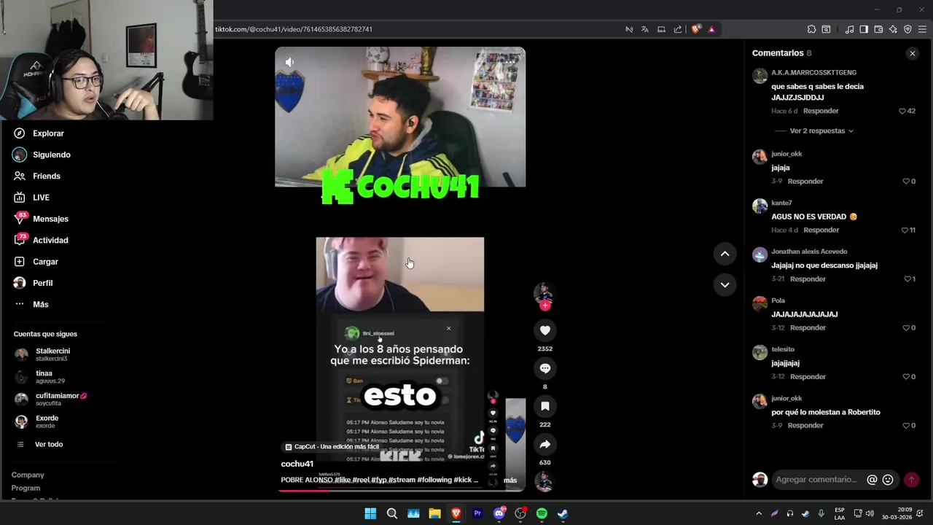
Task: Open the Program footer link
Action: pos(26,488)
